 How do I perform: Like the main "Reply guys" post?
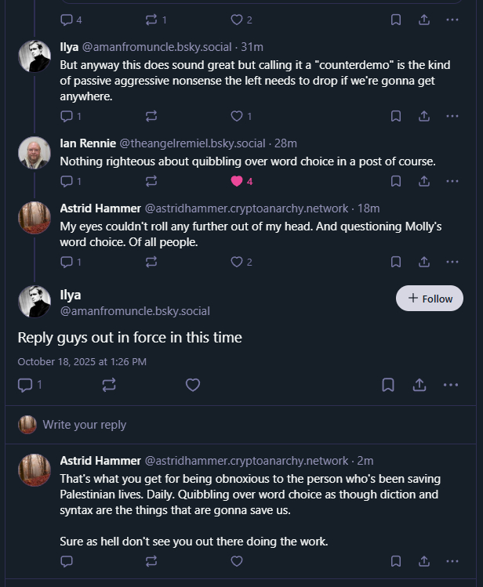click(193, 385)
